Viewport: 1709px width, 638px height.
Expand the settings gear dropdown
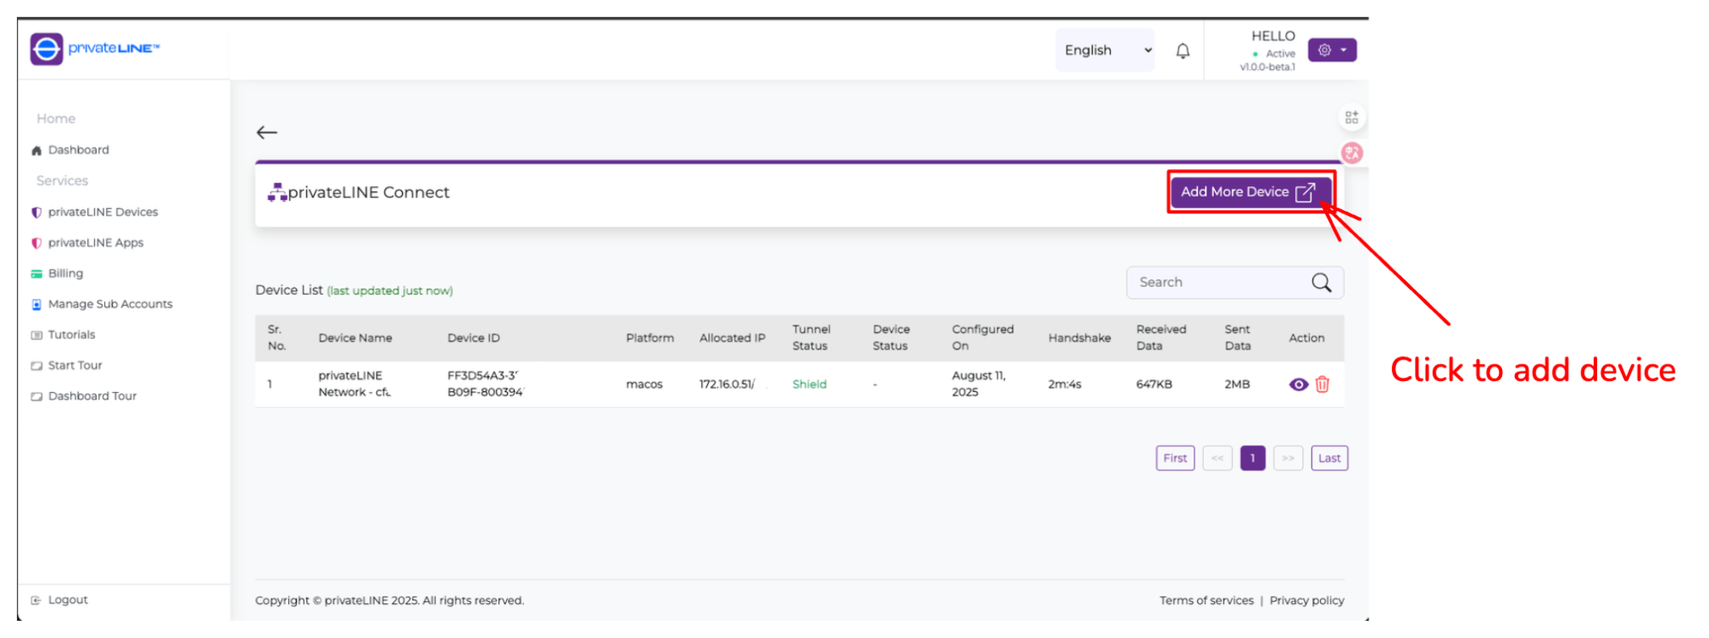point(1331,50)
